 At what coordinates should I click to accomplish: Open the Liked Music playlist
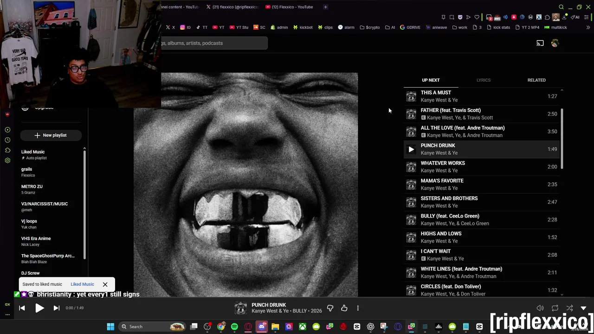[x=51, y=154]
